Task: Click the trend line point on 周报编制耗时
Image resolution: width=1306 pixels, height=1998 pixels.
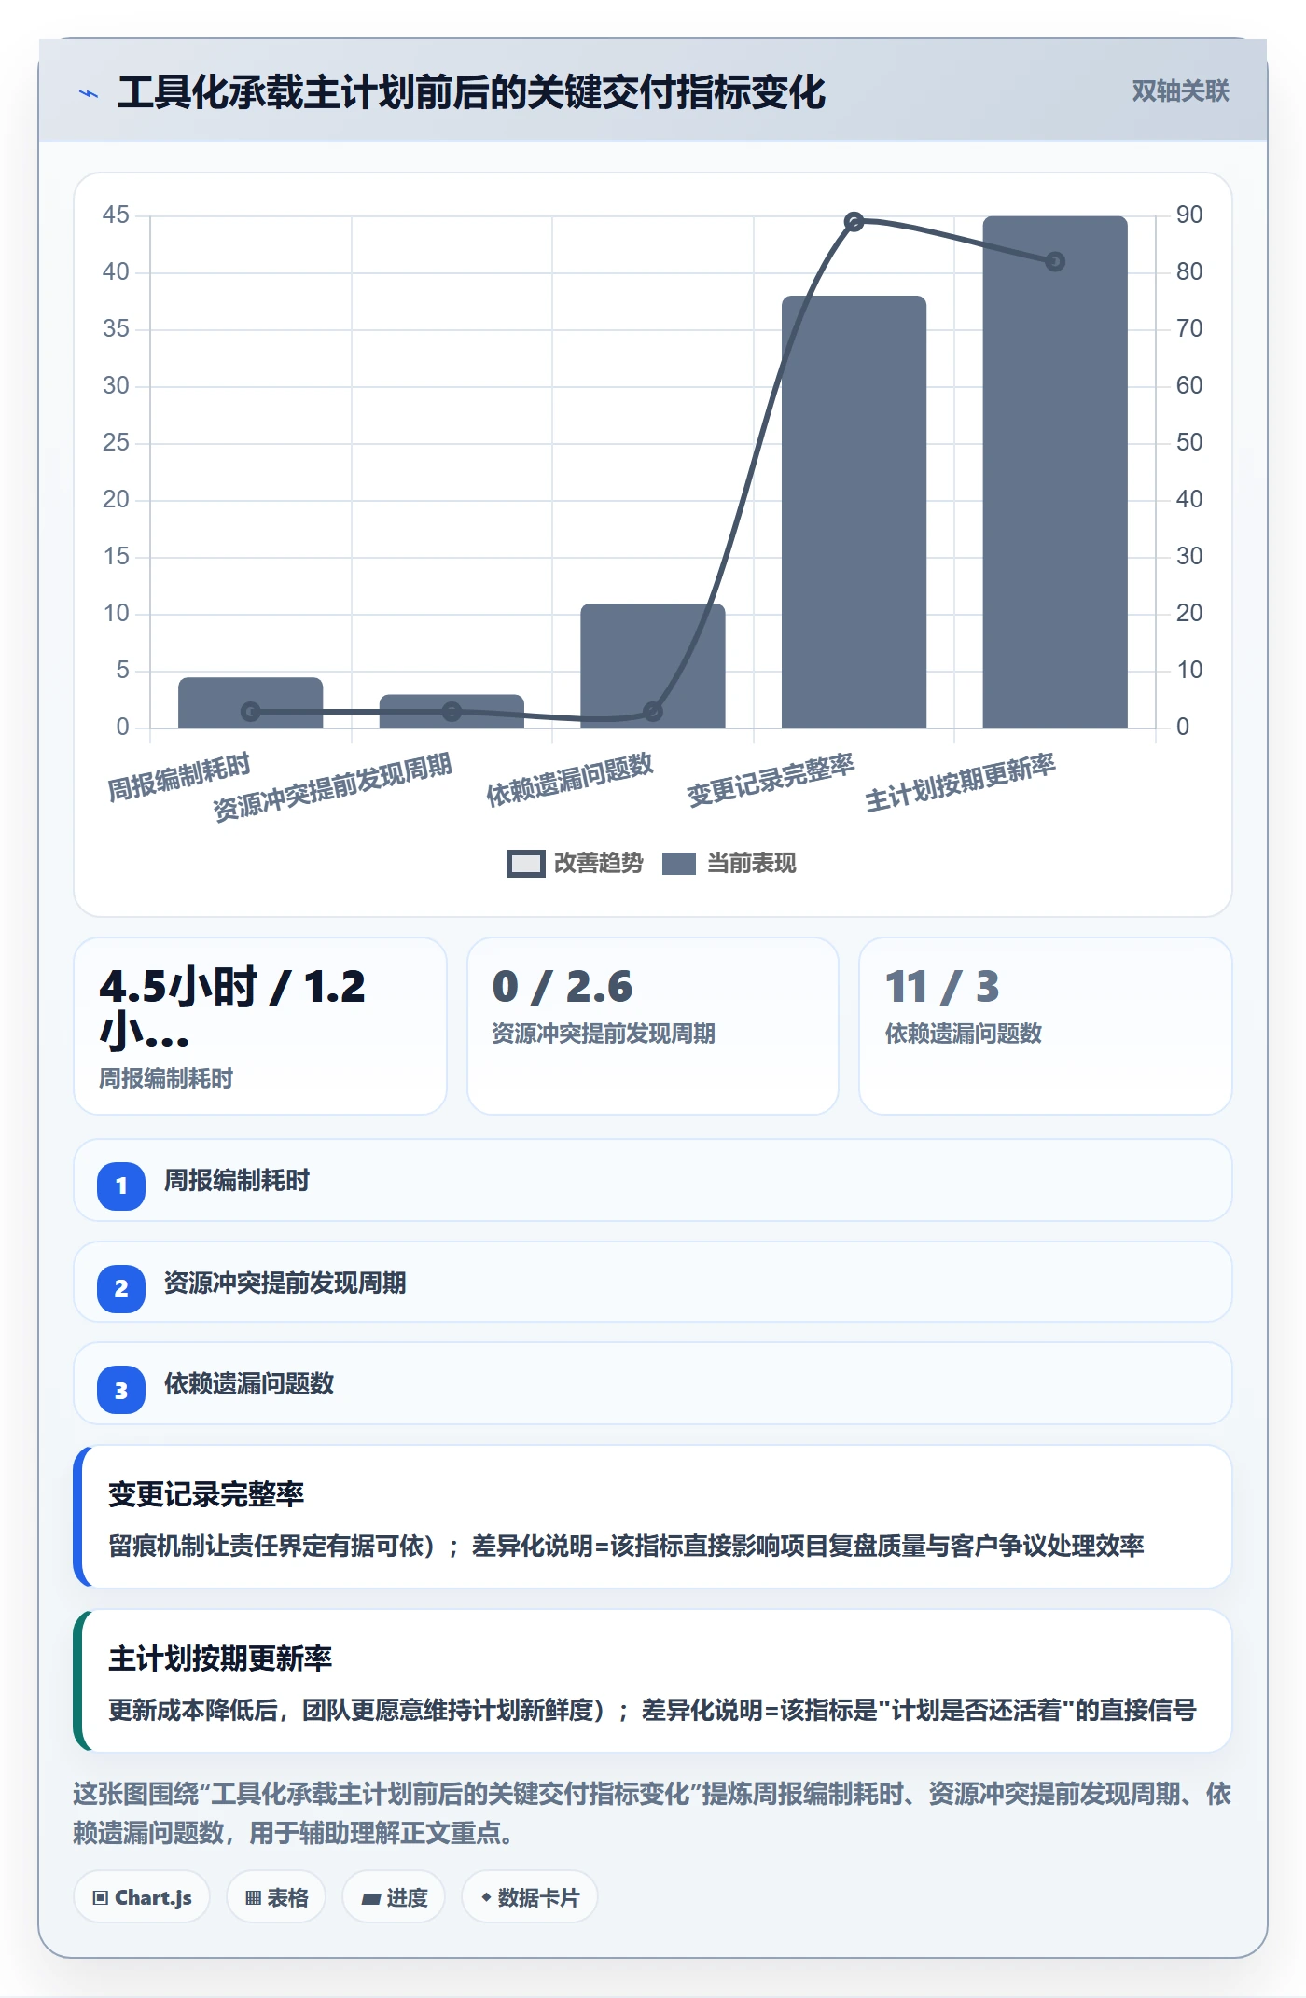Action: [x=250, y=712]
